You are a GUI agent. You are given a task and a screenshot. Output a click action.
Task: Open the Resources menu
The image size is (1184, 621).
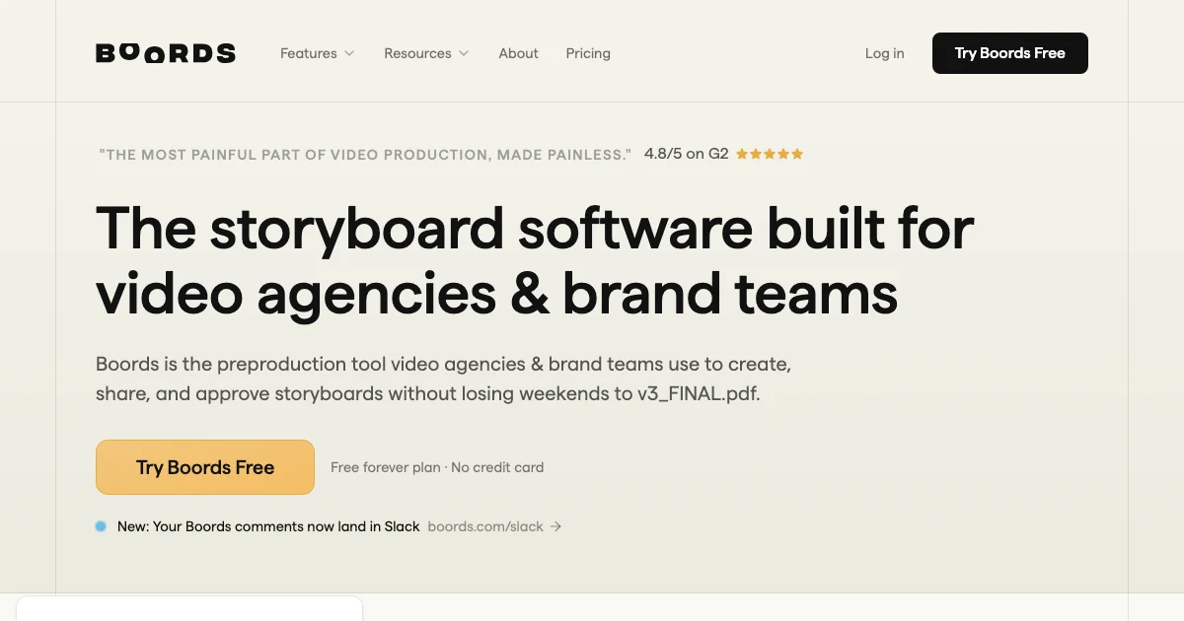pos(426,53)
